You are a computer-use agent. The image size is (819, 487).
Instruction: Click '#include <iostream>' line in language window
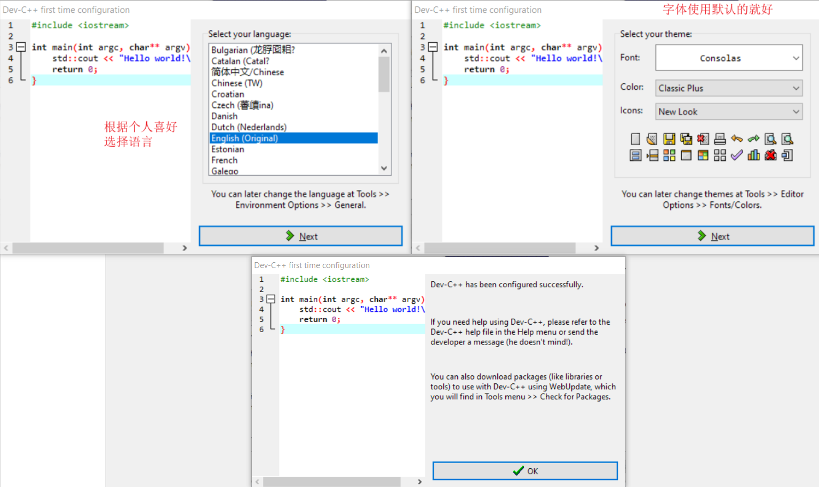80,25
